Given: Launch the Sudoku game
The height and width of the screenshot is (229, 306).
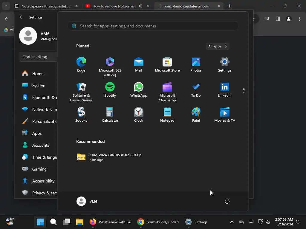Looking at the screenshot, I should point(81,115).
